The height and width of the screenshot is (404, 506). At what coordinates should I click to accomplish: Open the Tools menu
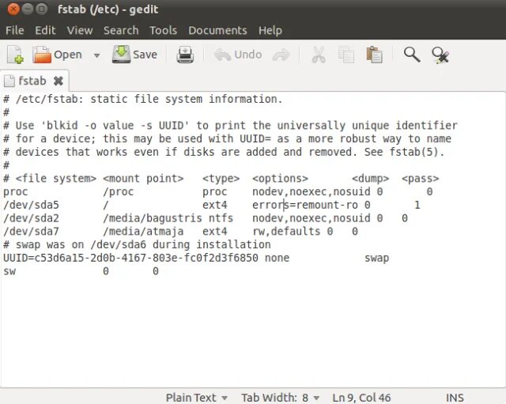(163, 30)
